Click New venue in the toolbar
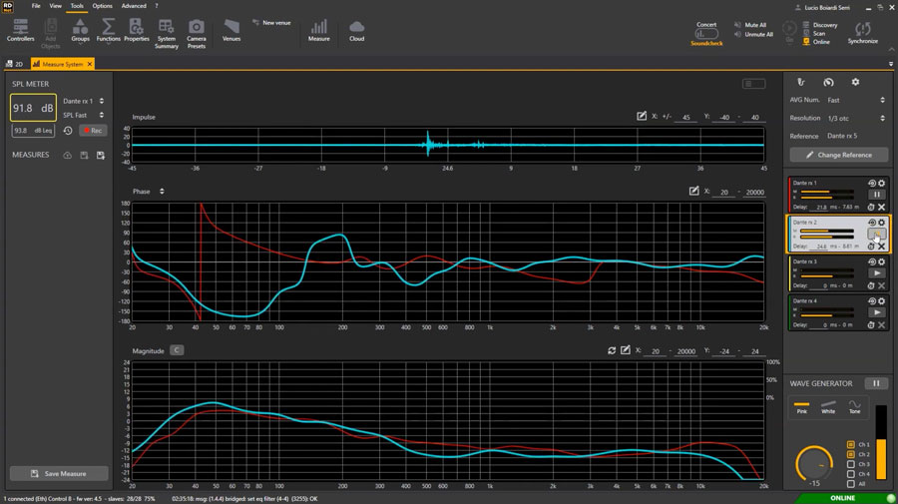The width and height of the screenshot is (898, 504). pyautogui.click(x=271, y=22)
